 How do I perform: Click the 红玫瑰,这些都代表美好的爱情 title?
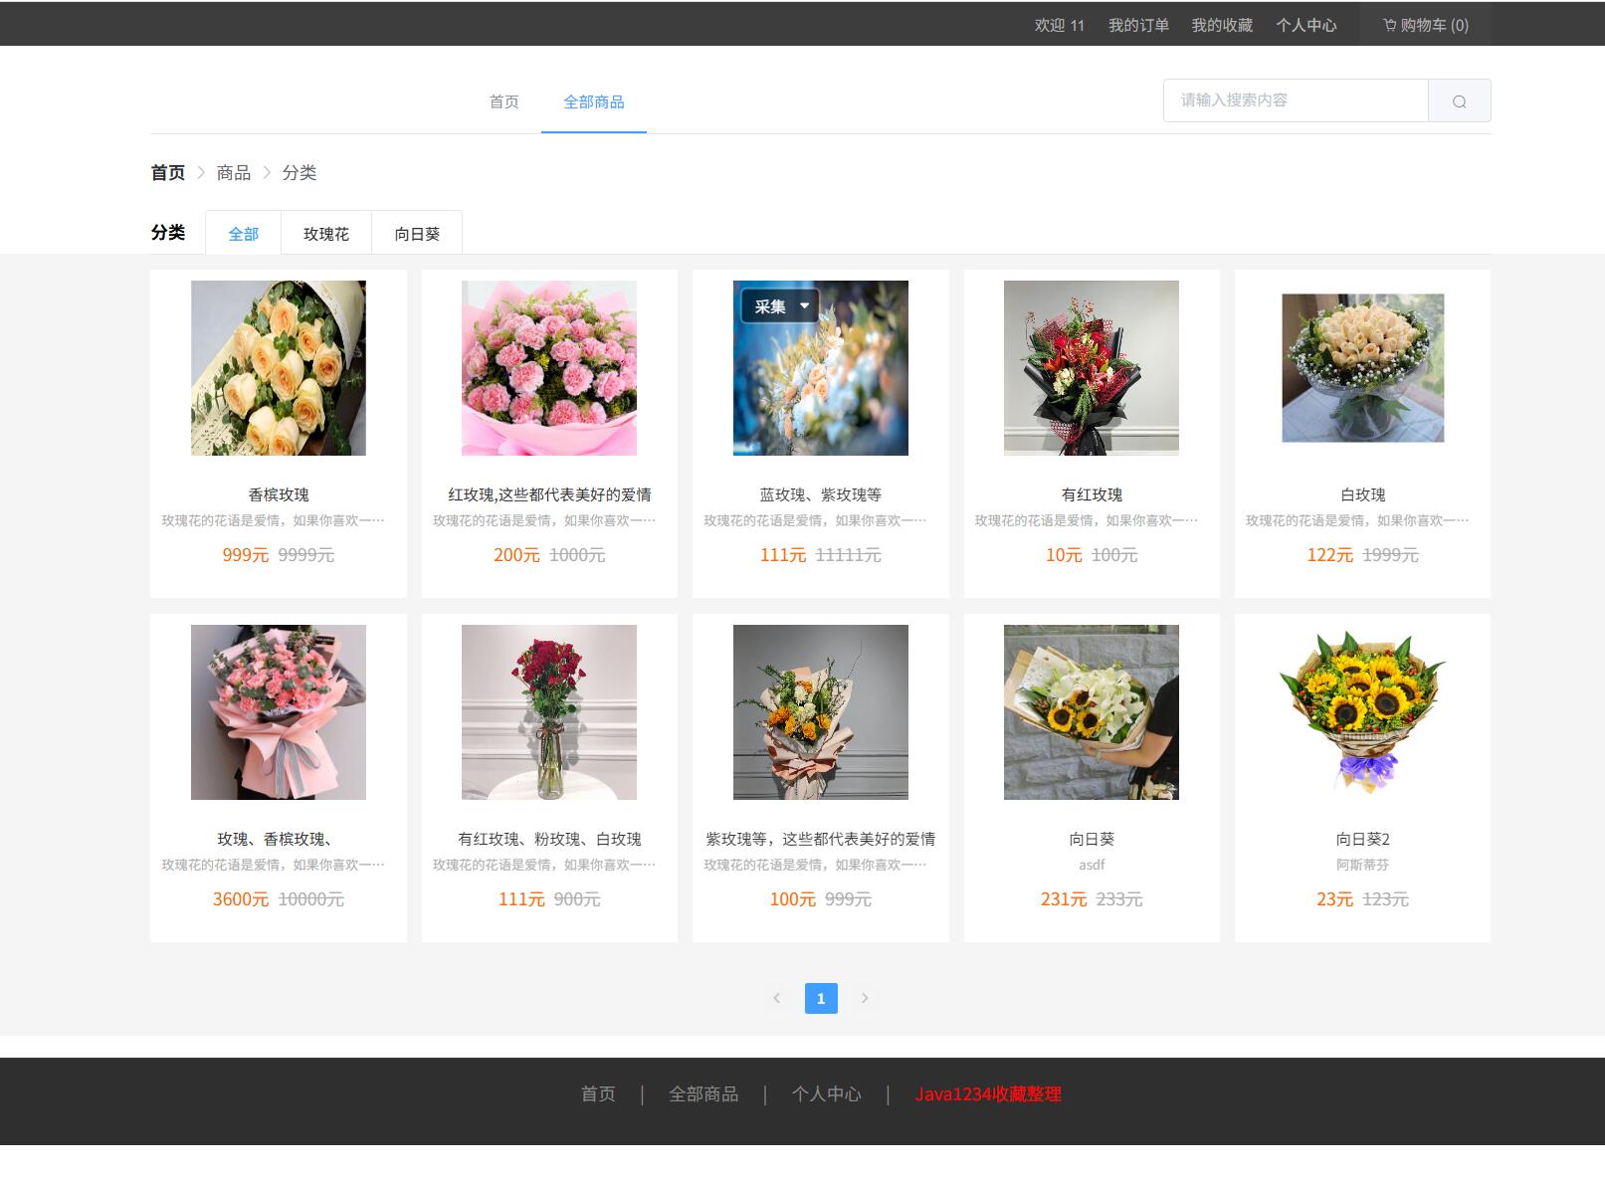tap(549, 494)
